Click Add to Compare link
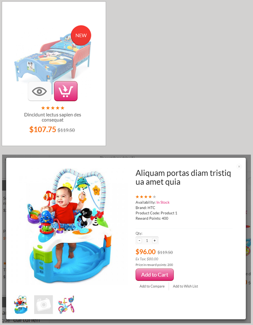 [x=152, y=286]
